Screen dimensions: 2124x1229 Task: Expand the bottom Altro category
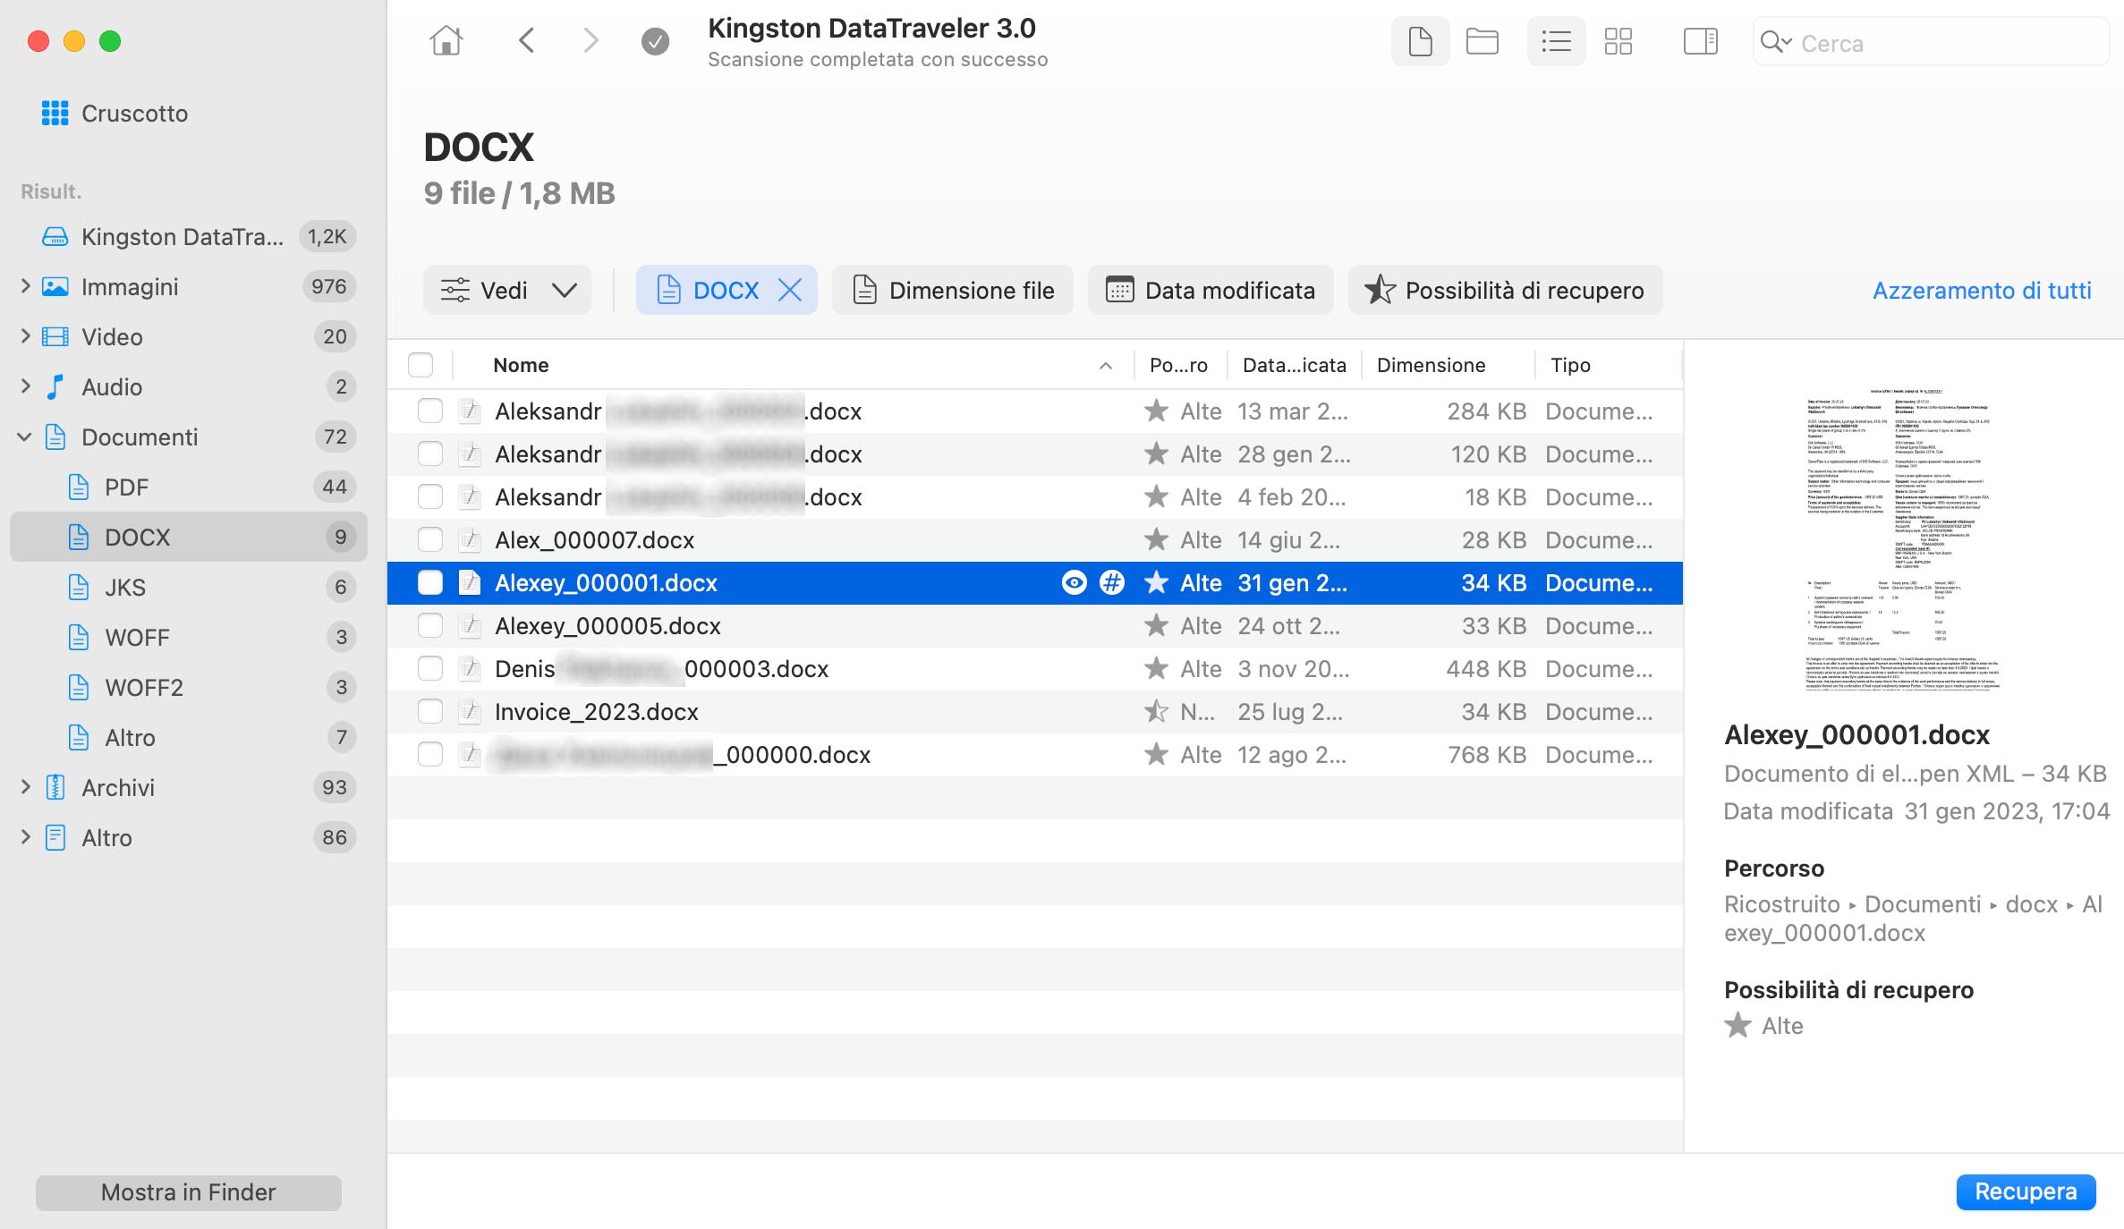(x=26, y=837)
